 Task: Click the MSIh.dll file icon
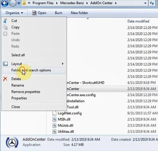[54, 119]
